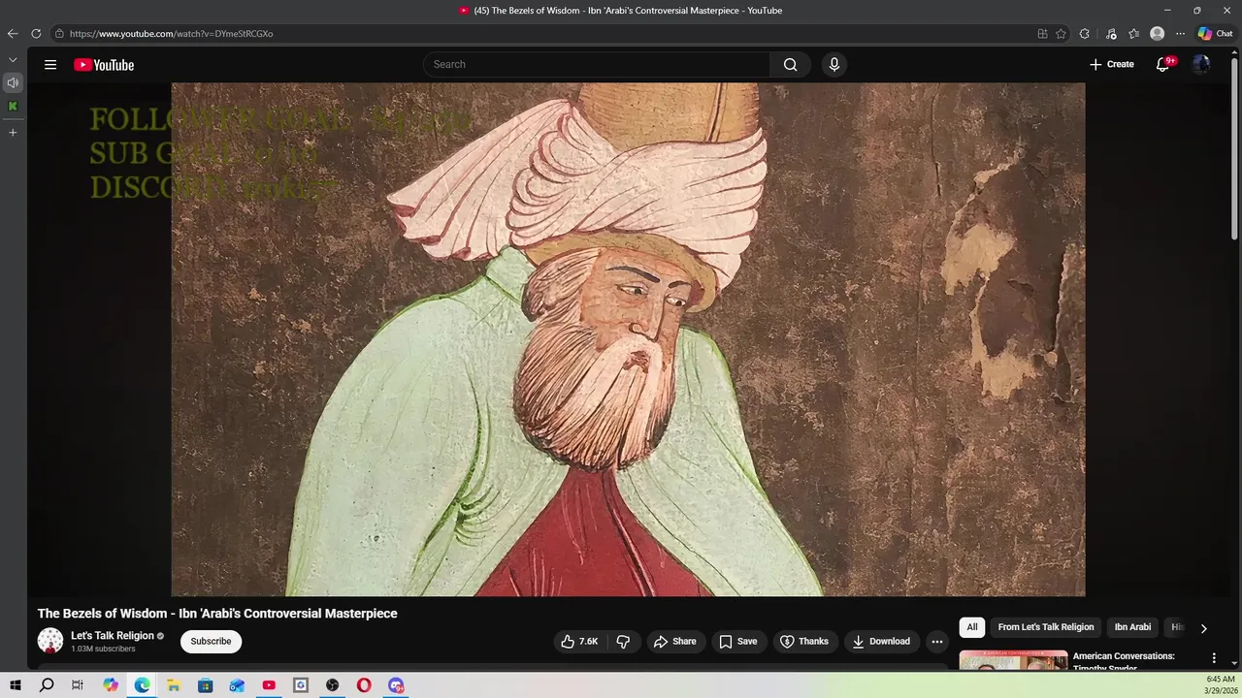The image size is (1242, 698).
Task: Open split screen apps icon in address bar
Action: [1042, 33]
